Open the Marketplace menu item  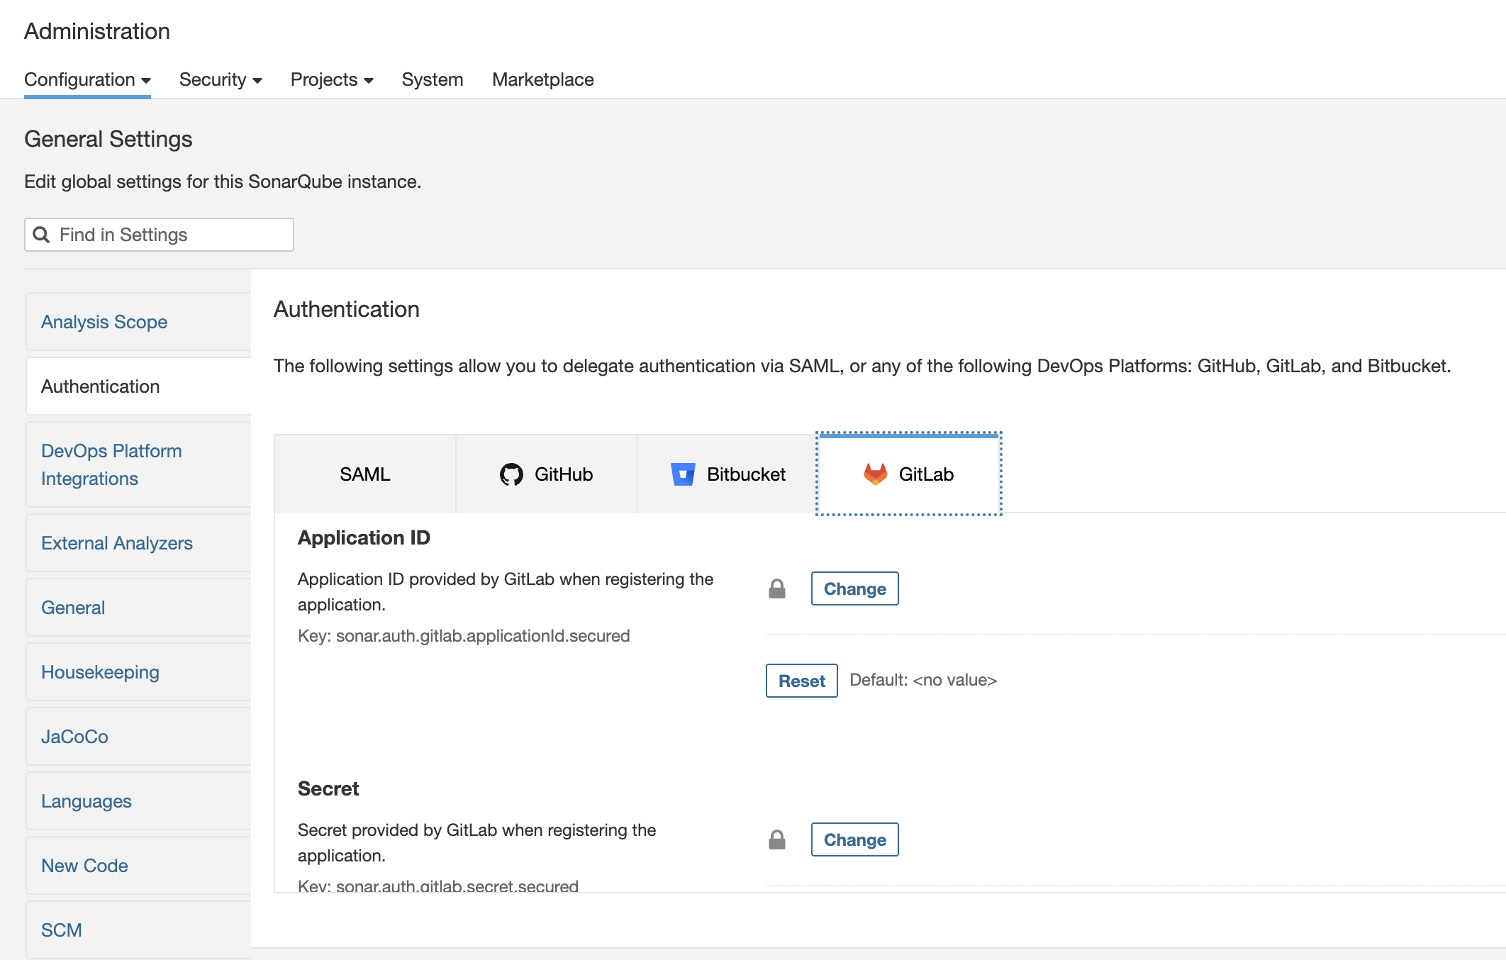[x=542, y=79]
